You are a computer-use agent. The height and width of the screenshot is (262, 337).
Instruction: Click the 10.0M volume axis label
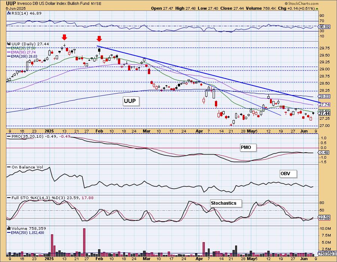325,228
